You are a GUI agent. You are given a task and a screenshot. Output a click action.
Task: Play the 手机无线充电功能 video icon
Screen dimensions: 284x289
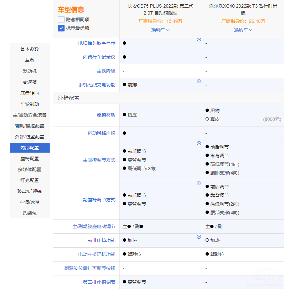click(199, 81)
